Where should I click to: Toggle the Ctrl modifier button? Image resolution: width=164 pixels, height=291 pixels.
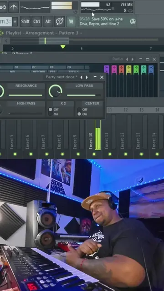(36, 21)
